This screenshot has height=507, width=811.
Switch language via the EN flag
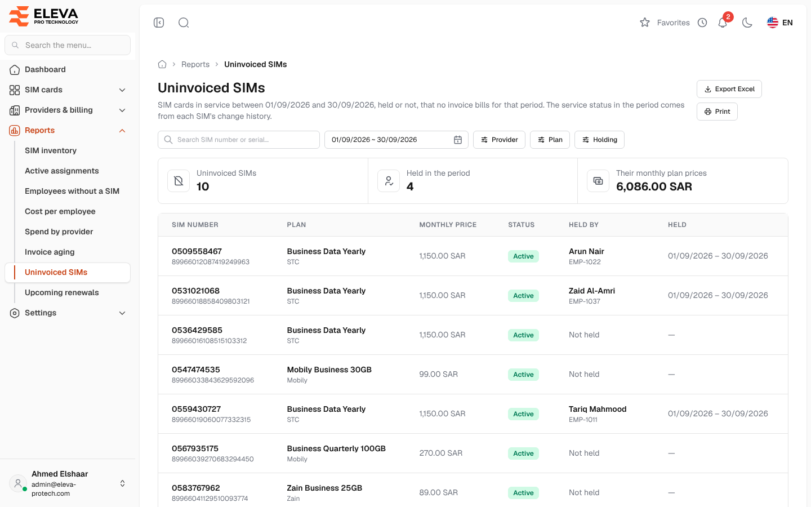pos(780,23)
